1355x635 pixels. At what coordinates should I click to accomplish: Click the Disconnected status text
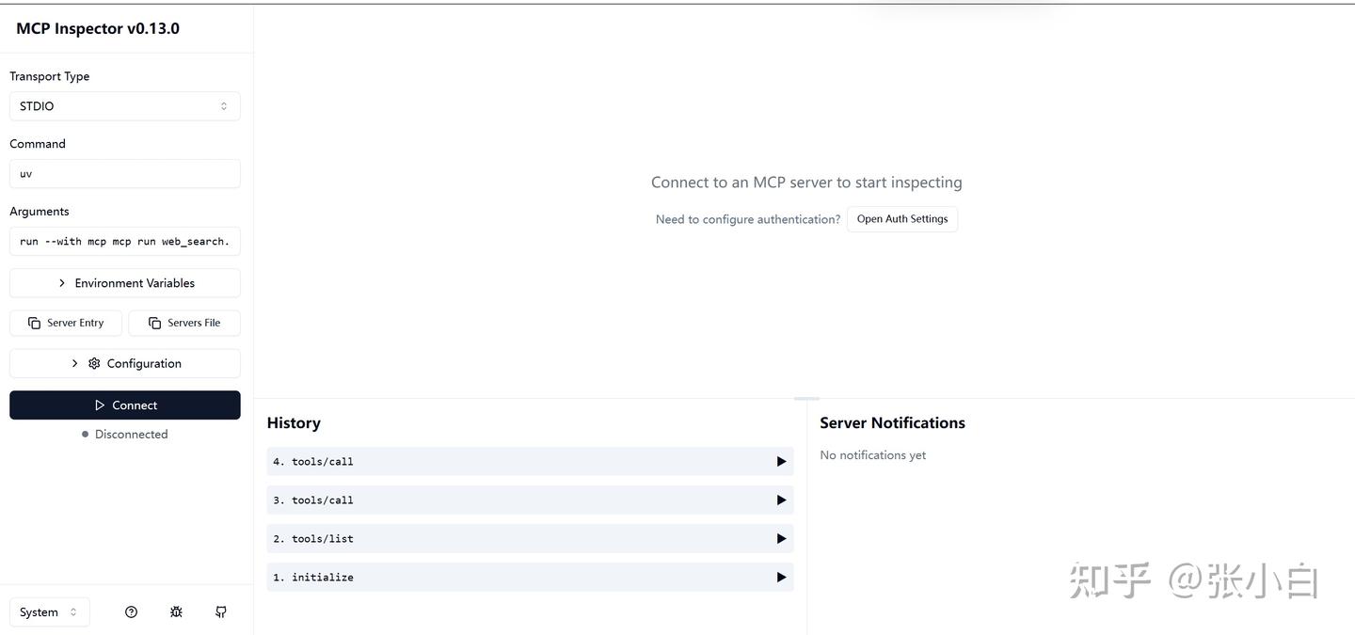[132, 434]
